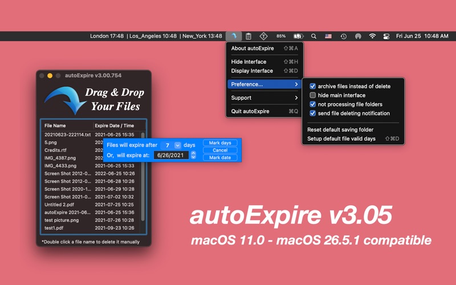456x285 pixels.
Task: Click the world clock London 17:48 text
Action: [107, 36]
